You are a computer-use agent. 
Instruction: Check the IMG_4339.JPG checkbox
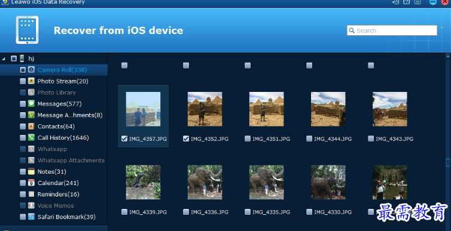click(124, 212)
